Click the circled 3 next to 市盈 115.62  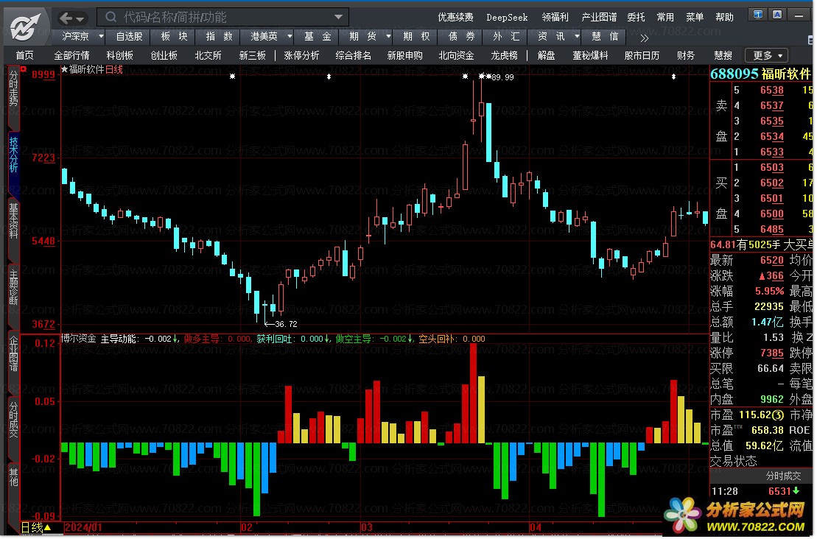(x=777, y=415)
